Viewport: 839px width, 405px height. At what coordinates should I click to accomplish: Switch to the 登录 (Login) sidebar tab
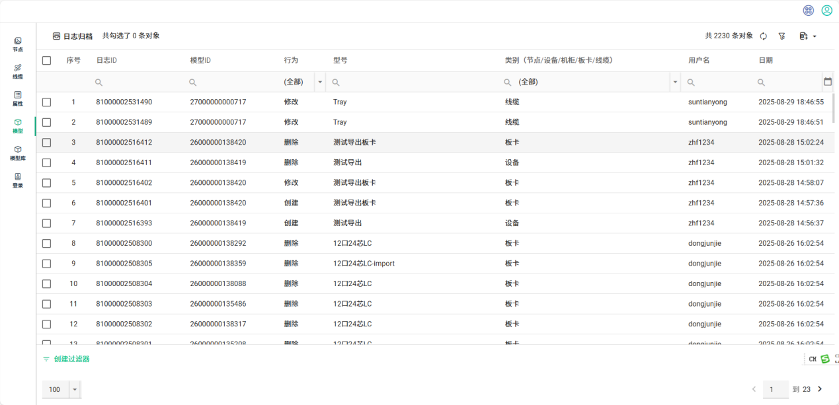(18, 180)
